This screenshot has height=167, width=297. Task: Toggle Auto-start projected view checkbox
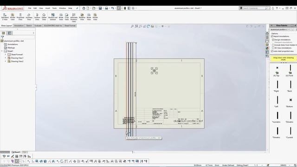coord(272,51)
